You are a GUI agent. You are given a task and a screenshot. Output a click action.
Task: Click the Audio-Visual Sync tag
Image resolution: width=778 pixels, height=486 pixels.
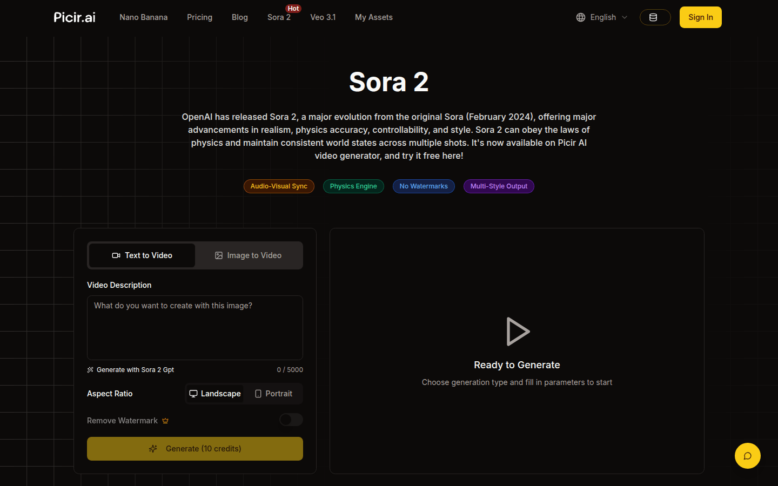(279, 186)
